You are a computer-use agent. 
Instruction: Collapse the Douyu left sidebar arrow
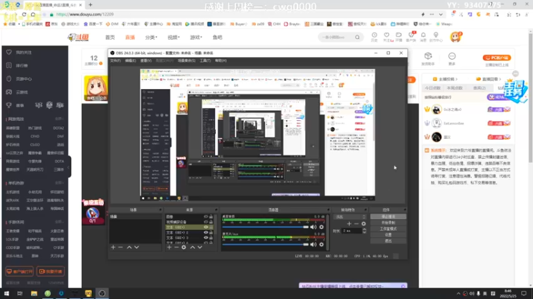(69, 167)
